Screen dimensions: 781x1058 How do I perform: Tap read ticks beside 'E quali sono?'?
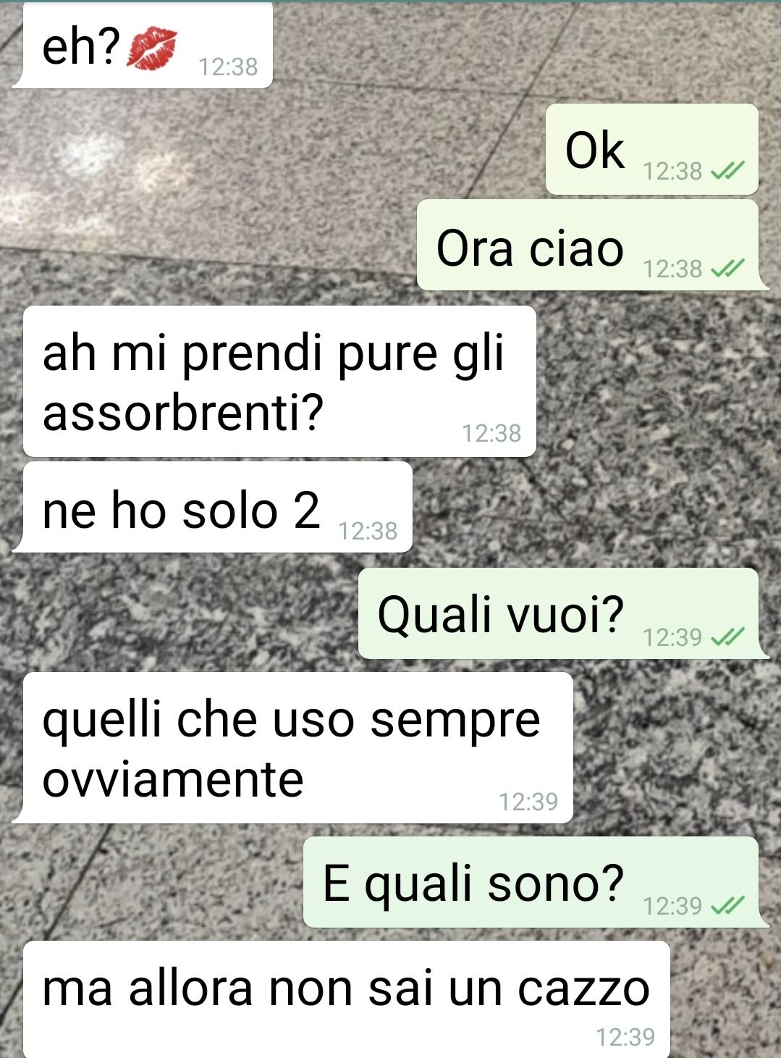[727, 905]
